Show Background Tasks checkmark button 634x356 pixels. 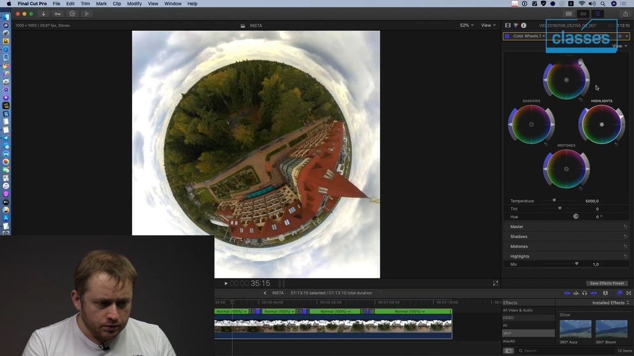coord(72,14)
